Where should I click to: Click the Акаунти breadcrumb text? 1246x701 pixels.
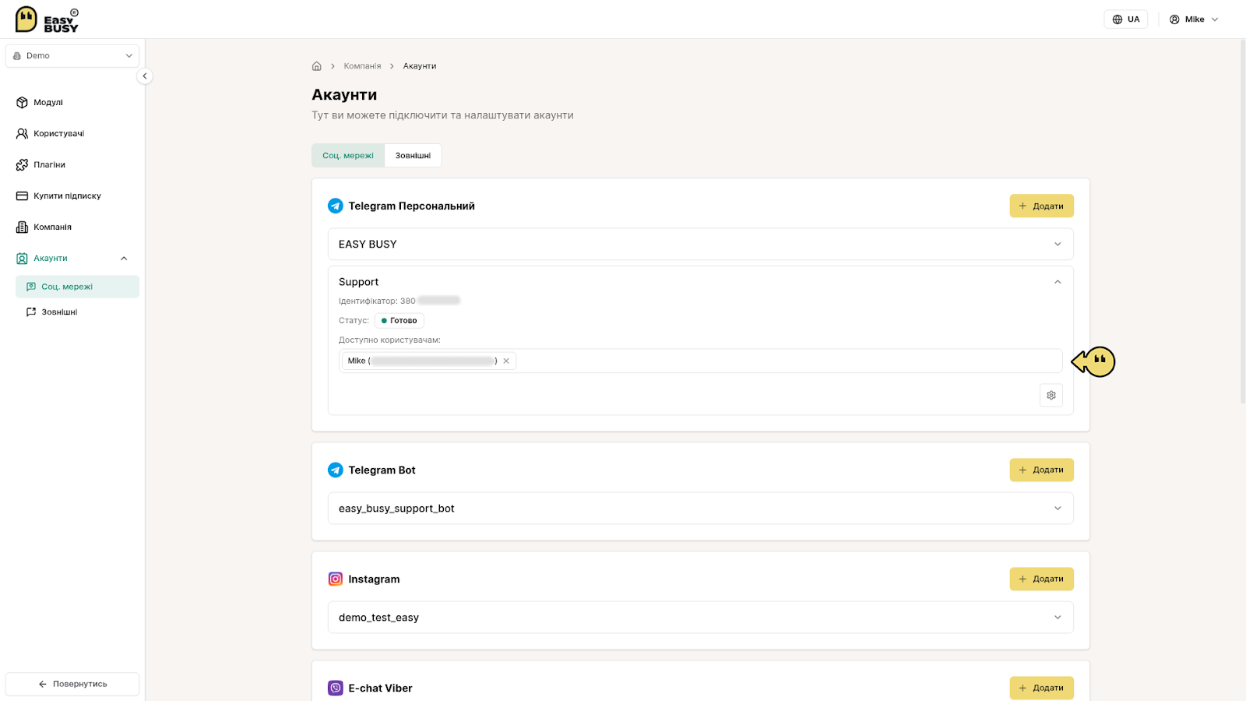click(420, 66)
